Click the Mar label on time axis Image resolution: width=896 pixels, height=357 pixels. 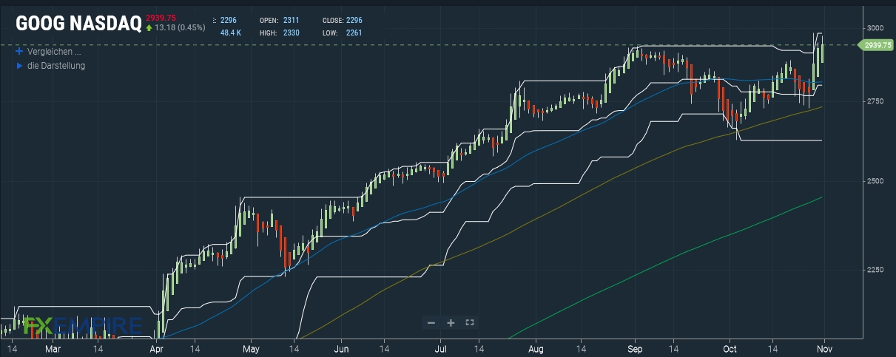[53, 347]
